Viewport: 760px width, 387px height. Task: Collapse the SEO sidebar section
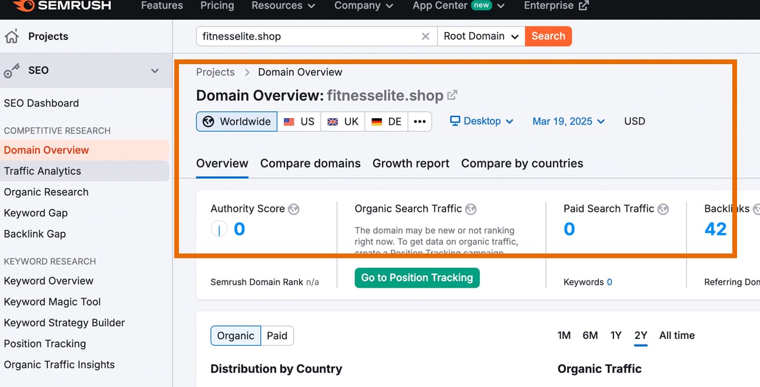point(155,71)
